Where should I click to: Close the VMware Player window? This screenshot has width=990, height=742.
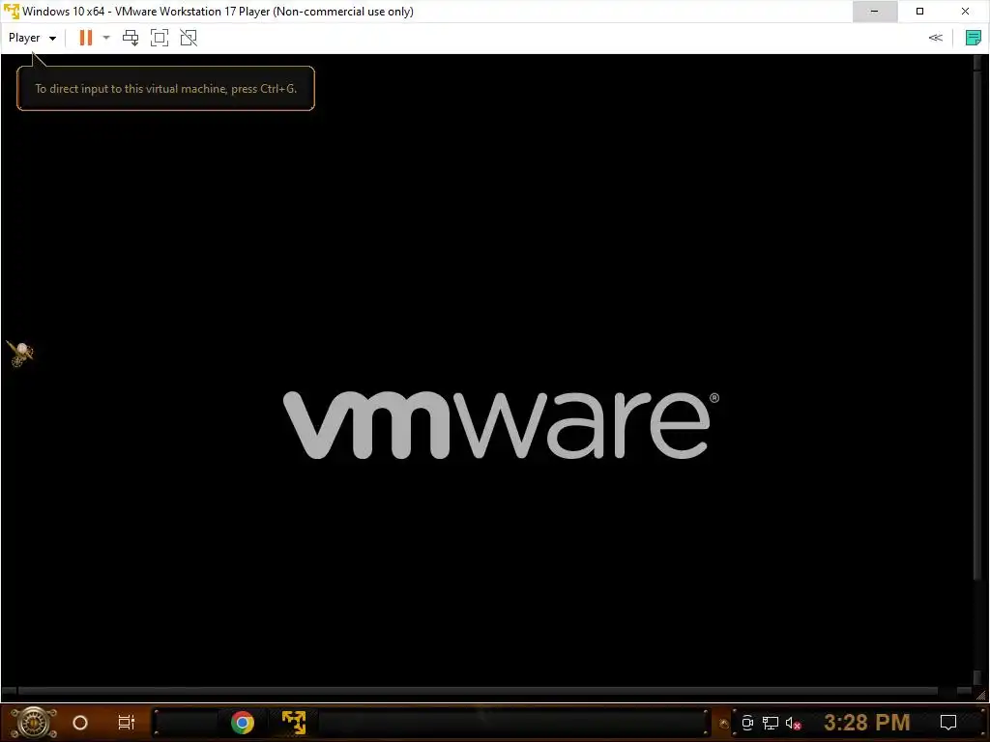pyautogui.click(x=966, y=12)
